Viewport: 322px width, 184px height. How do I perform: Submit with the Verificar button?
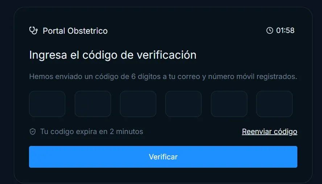pos(163,157)
